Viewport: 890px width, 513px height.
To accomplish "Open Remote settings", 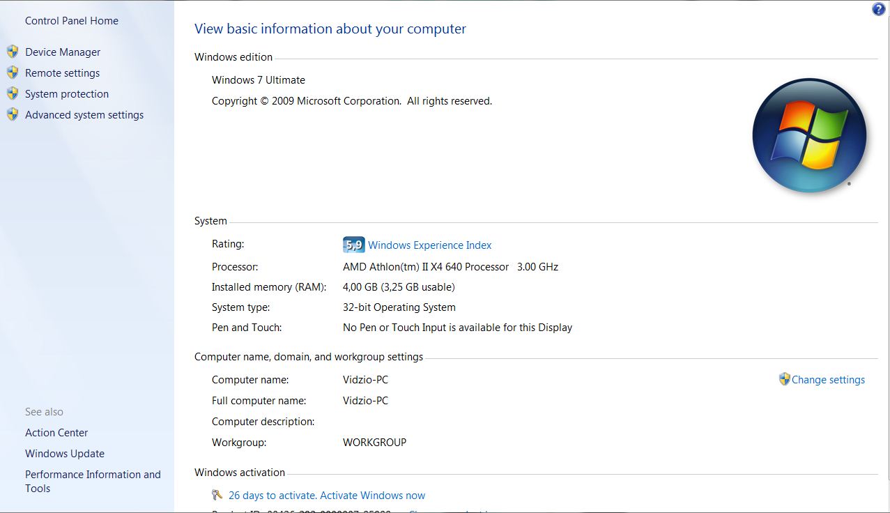I will 62,73.
